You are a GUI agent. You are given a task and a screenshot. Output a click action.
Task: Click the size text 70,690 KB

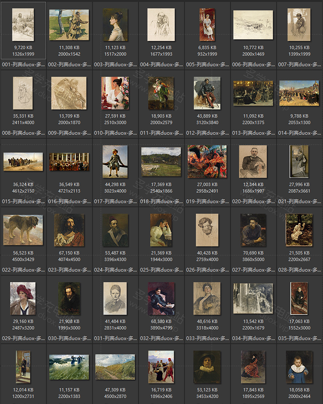[x=253, y=253]
